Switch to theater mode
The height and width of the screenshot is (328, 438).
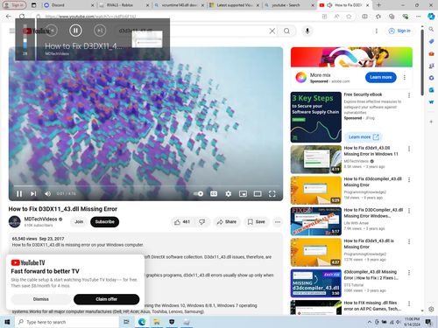(x=258, y=194)
